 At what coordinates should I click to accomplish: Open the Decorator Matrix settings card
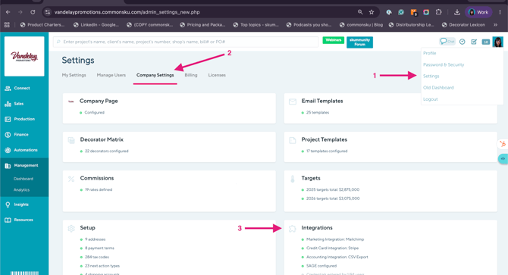coord(169,147)
